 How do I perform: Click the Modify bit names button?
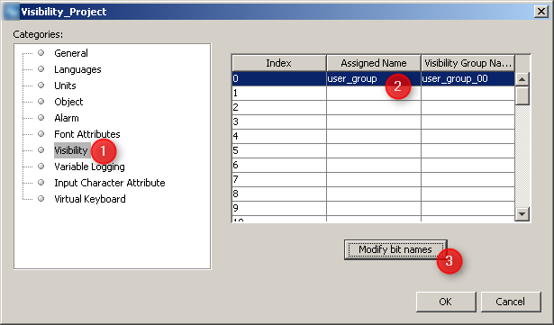[x=395, y=249]
